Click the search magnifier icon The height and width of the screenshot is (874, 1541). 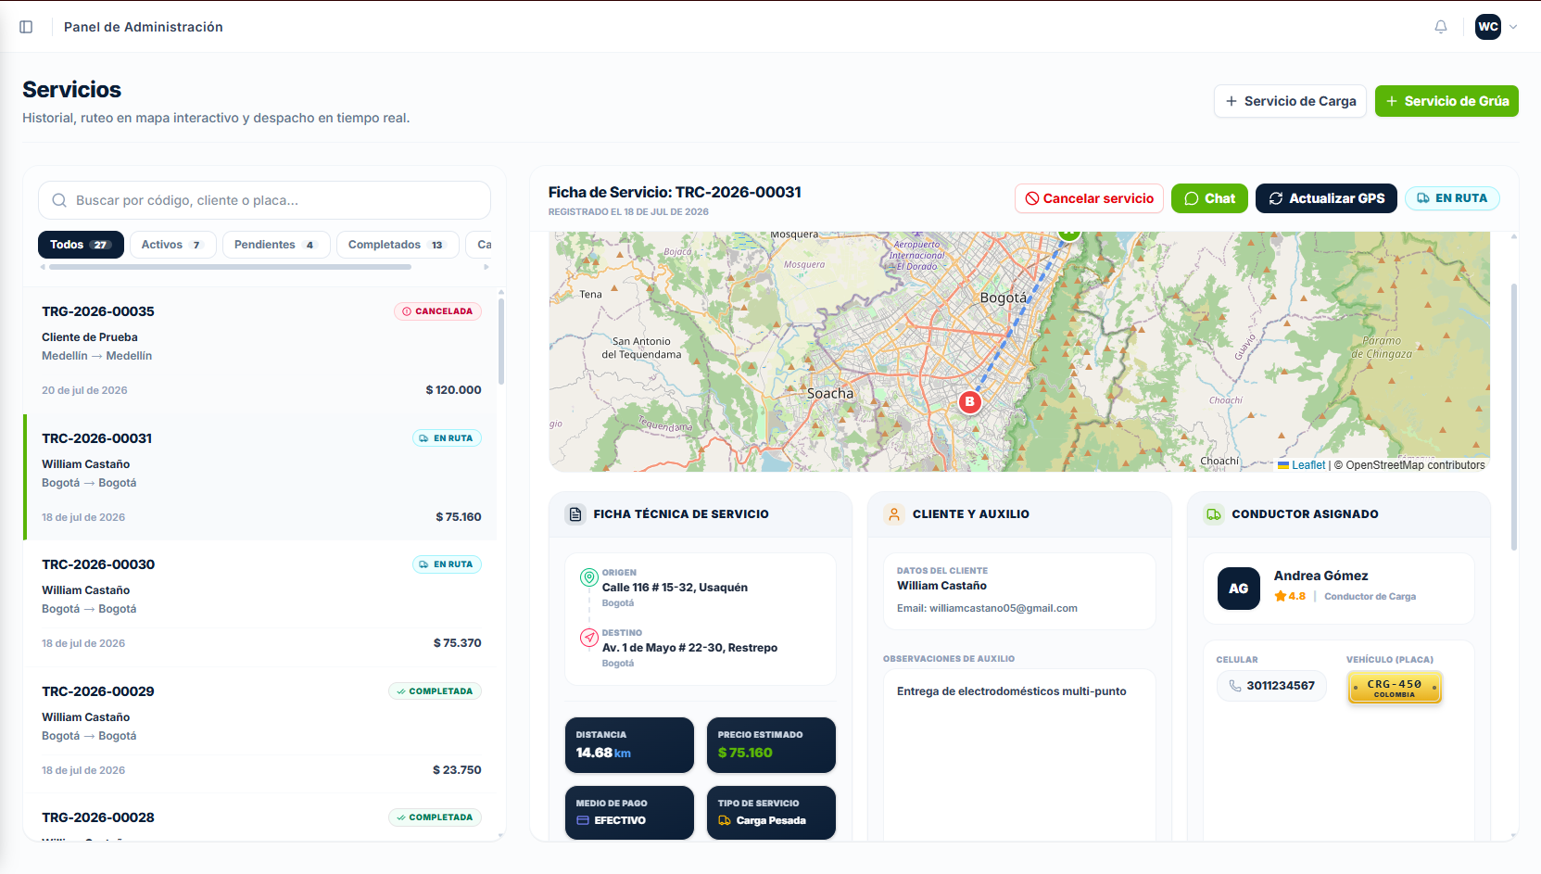59,200
